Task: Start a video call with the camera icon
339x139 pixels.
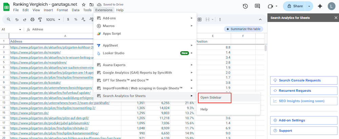Action: coord(270,6)
